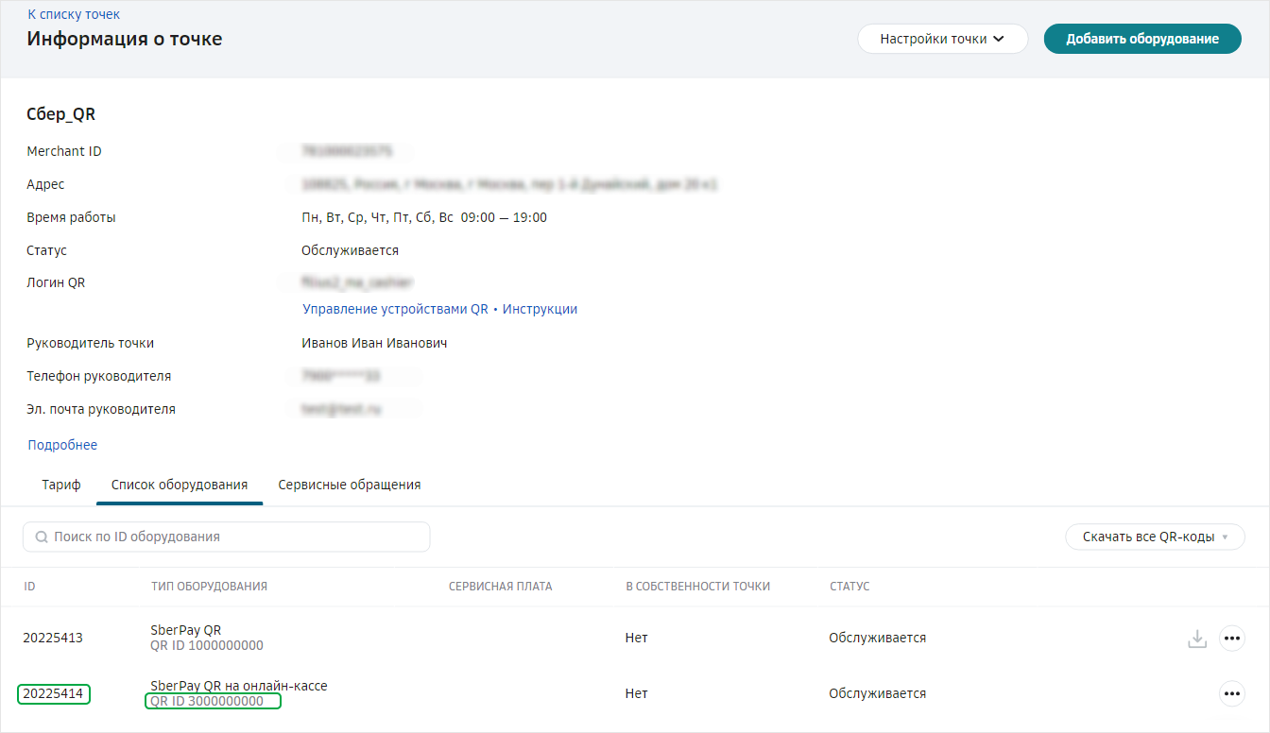Open the Инструкции link
This screenshot has width=1270, height=733.
click(x=540, y=309)
